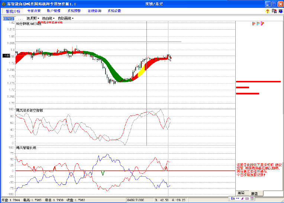Open the 专家决策 menu tab
The image size is (284, 203).
point(34,11)
